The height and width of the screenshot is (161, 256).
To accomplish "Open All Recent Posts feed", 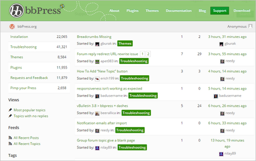I will [x=26, y=138].
